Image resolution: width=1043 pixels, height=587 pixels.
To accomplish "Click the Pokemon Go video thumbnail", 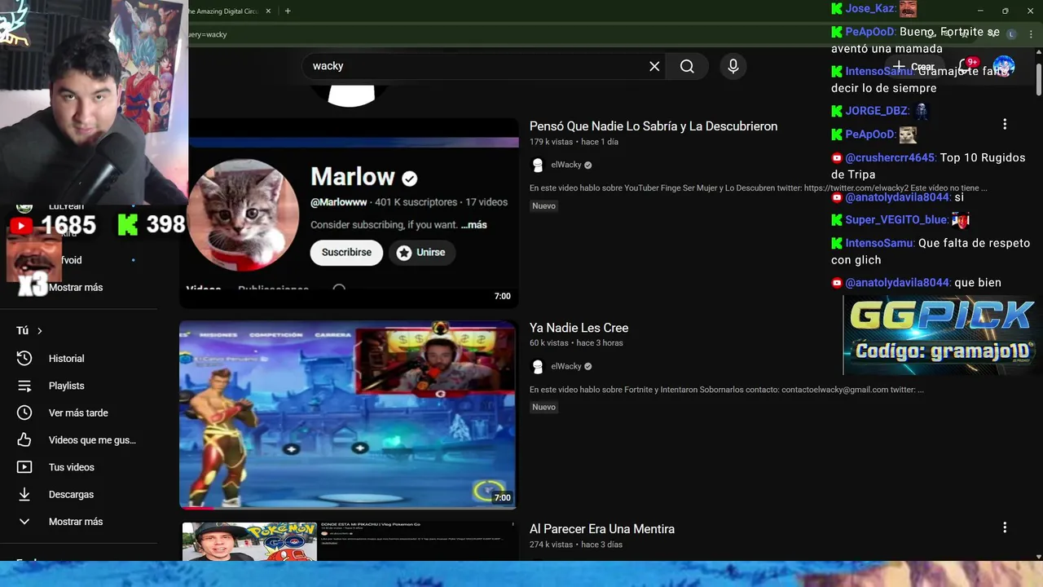I will (x=348, y=541).
